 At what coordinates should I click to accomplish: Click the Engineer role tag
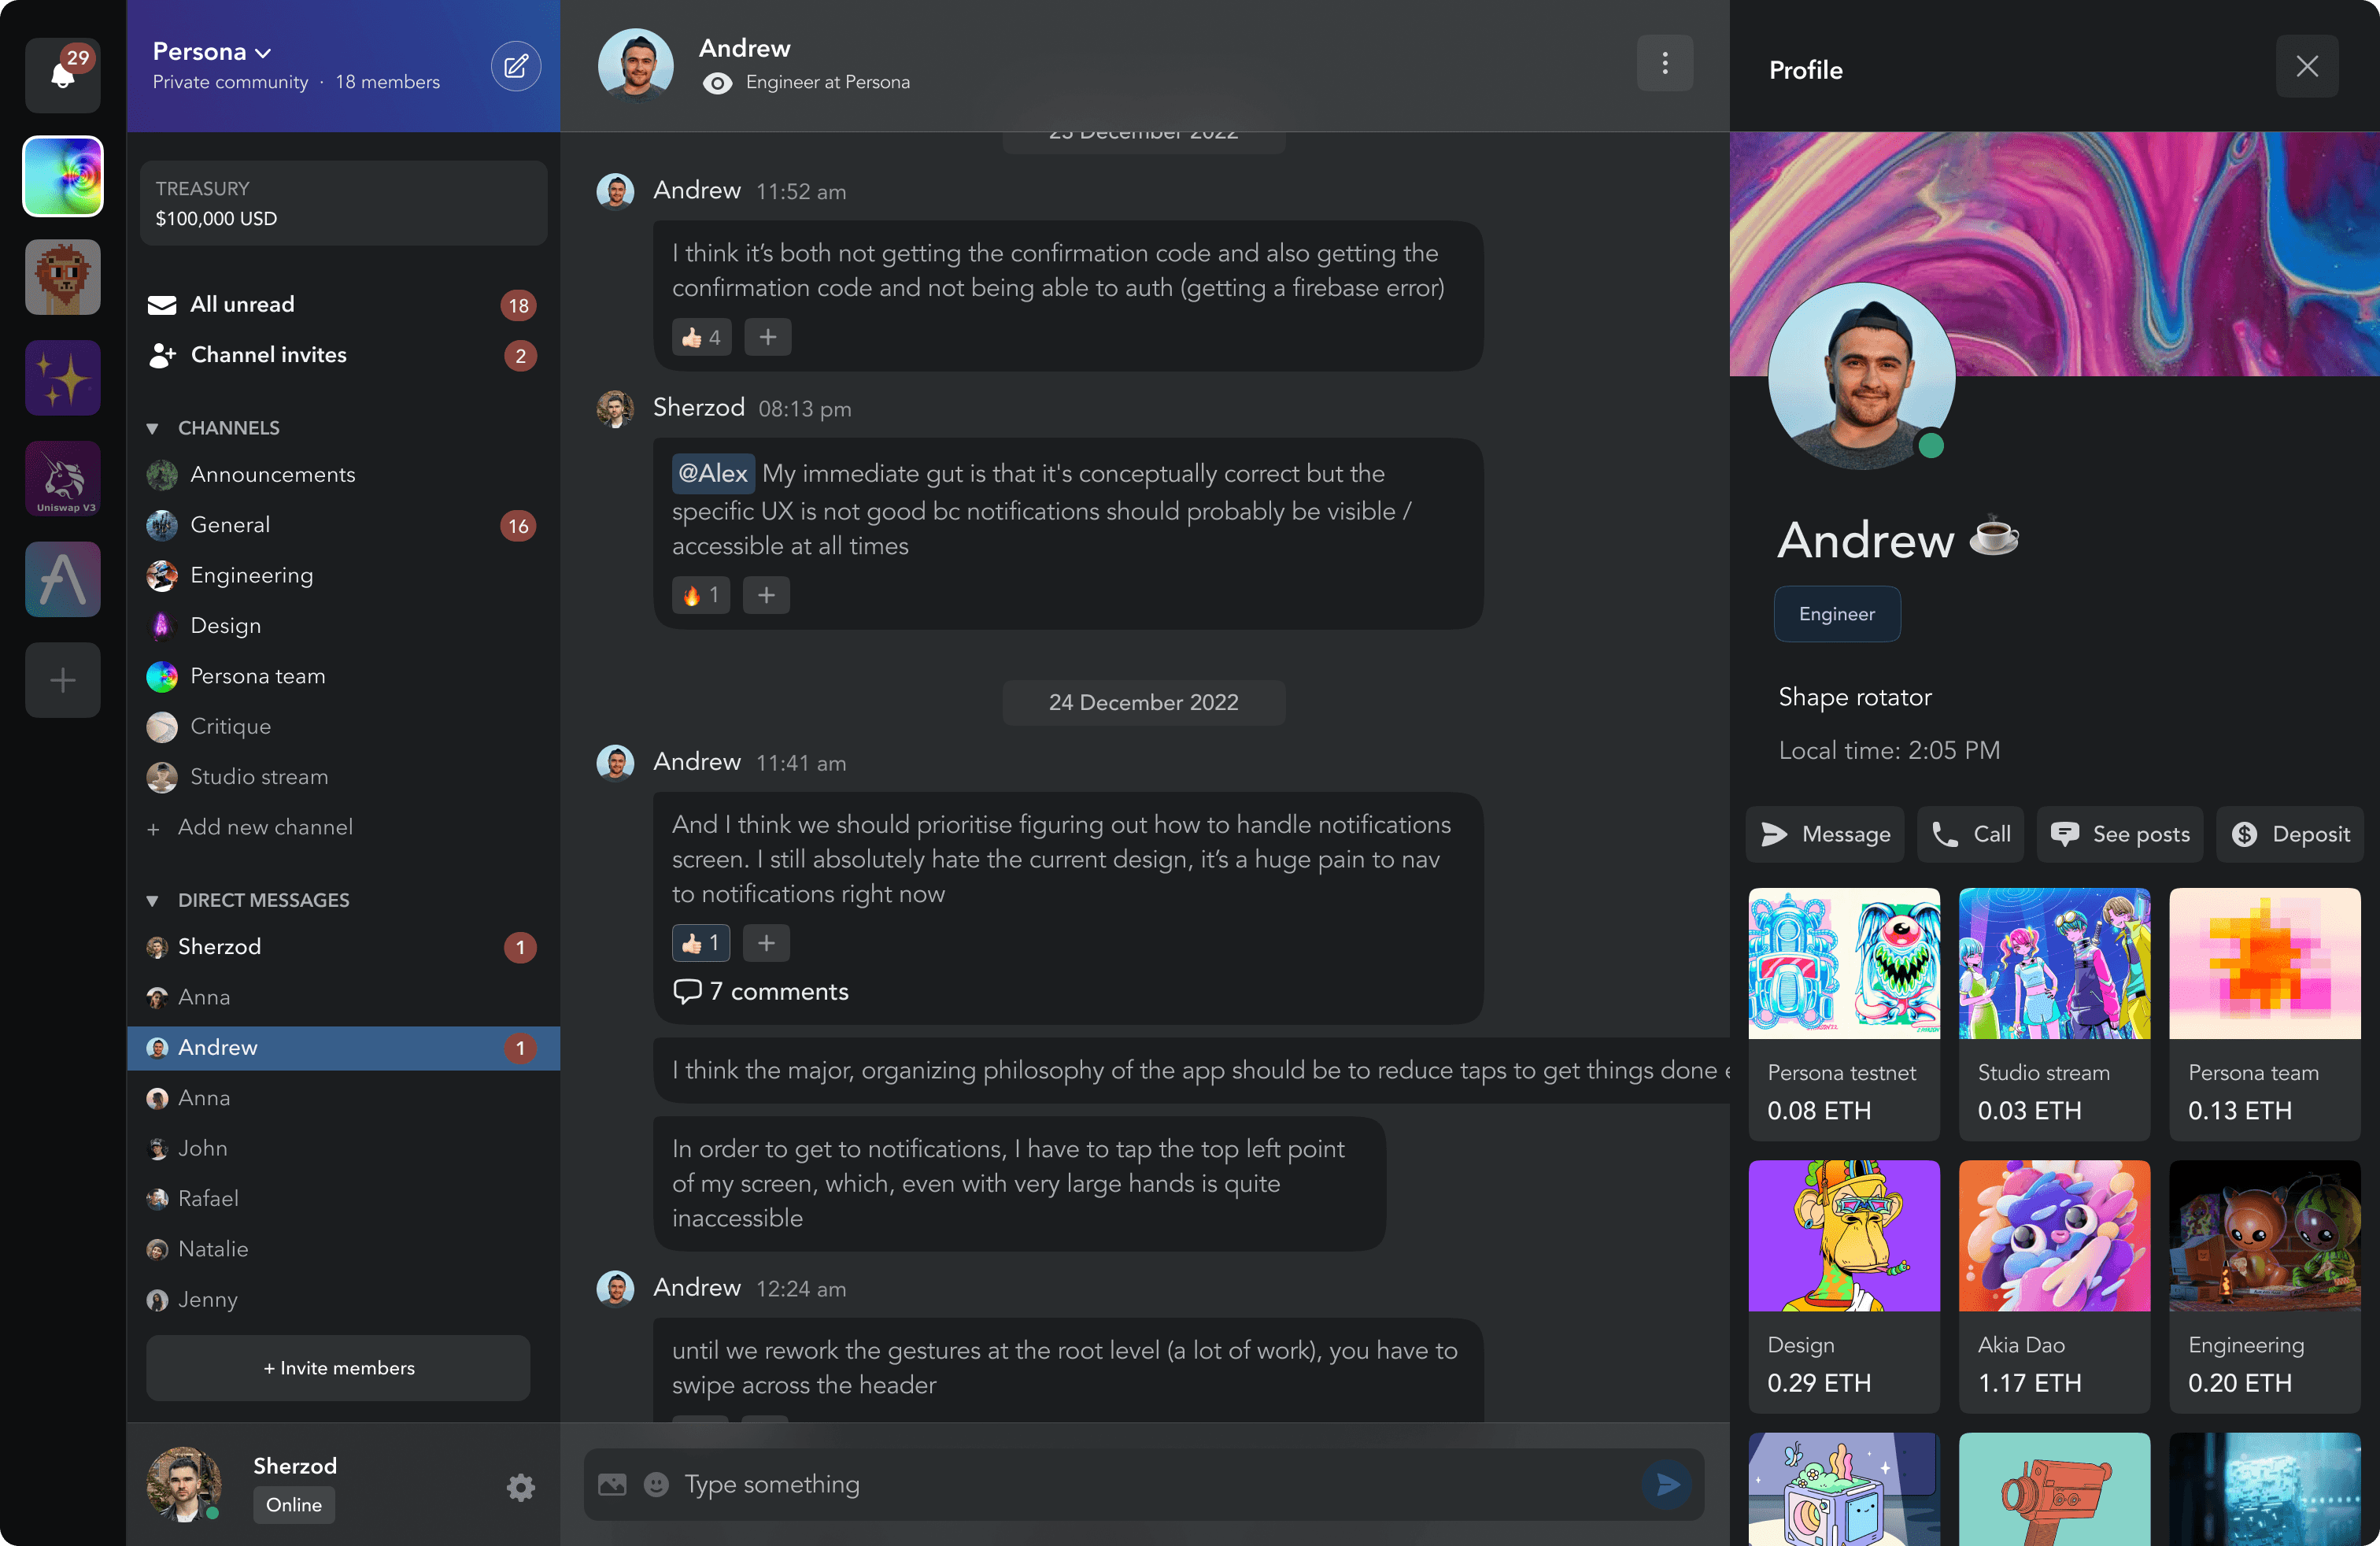[1837, 614]
